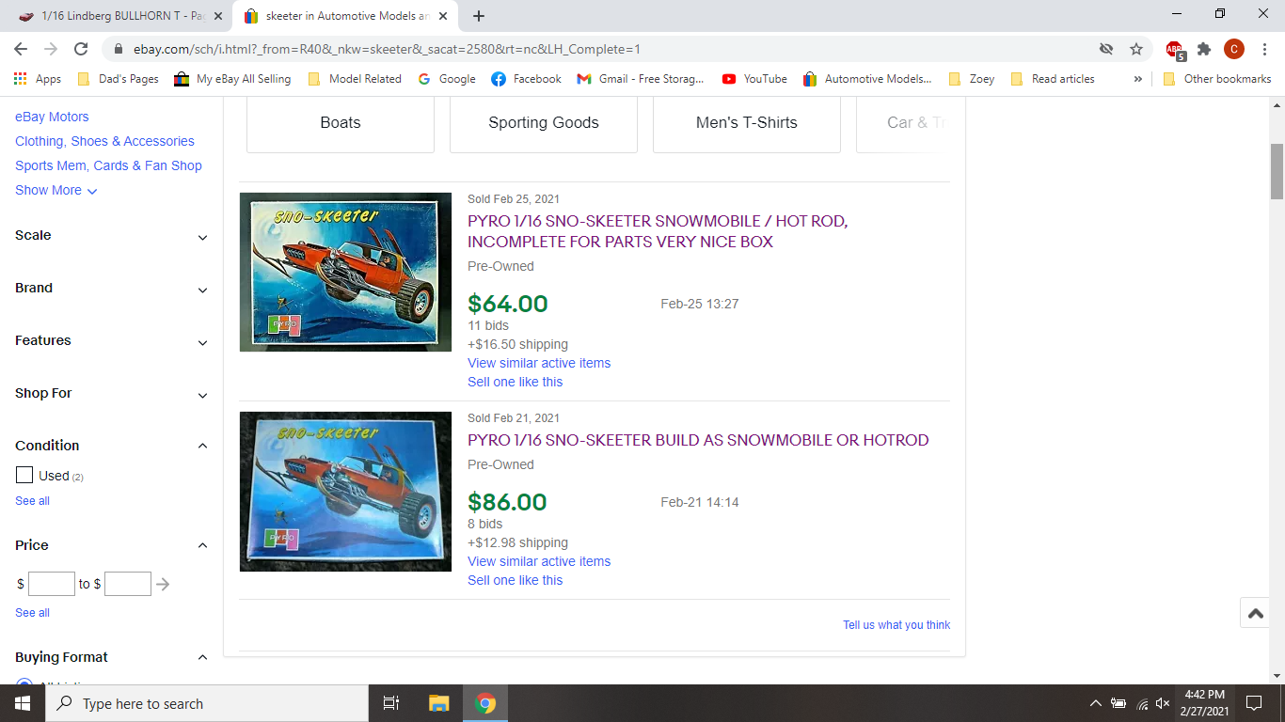Open the taskbar clock showing 4:42 PM
Viewport: 1285px width, 722px height.
(1204, 703)
